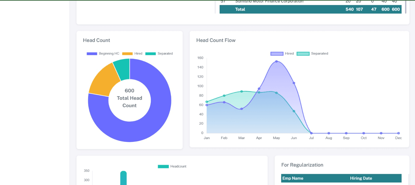Click the zero data point at Oct
This screenshot has width=415, height=185.
(364, 133)
